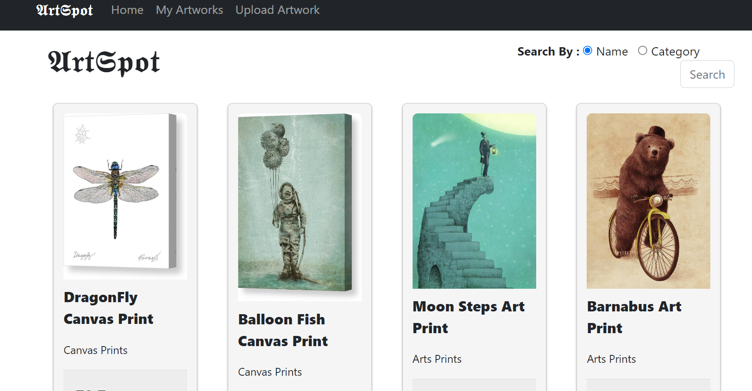Click the DragonFly Canvas Print title
752x391 pixels.
pyautogui.click(x=109, y=308)
